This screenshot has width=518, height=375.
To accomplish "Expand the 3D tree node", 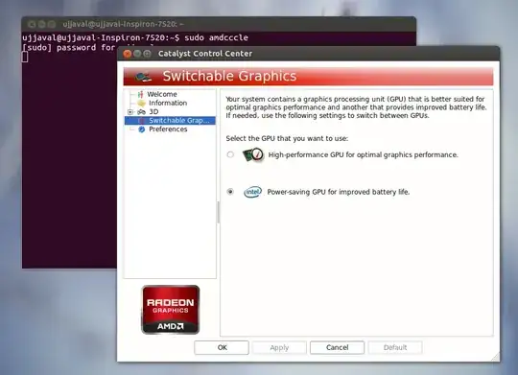I will [x=130, y=112].
